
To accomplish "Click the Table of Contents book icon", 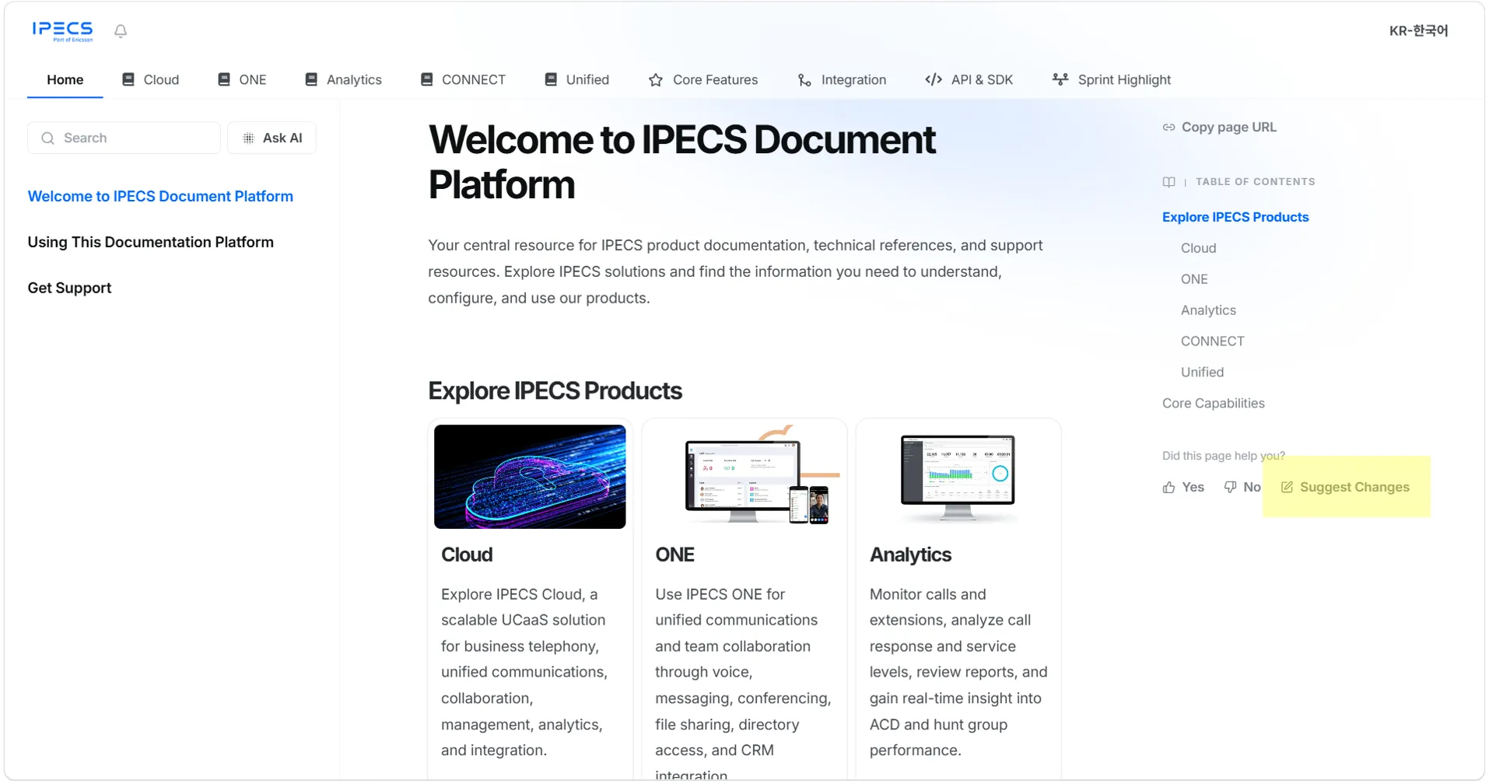I will pos(1168,181).
